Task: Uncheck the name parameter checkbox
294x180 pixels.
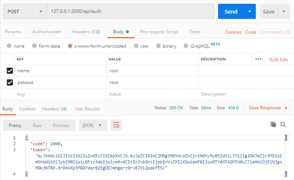Action: tap(10, 71)
